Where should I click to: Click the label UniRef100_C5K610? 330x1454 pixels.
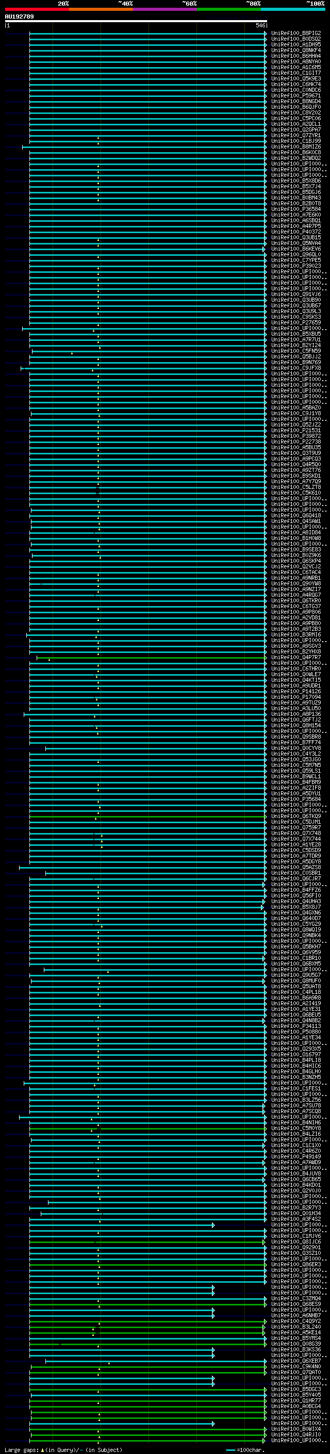296,493
